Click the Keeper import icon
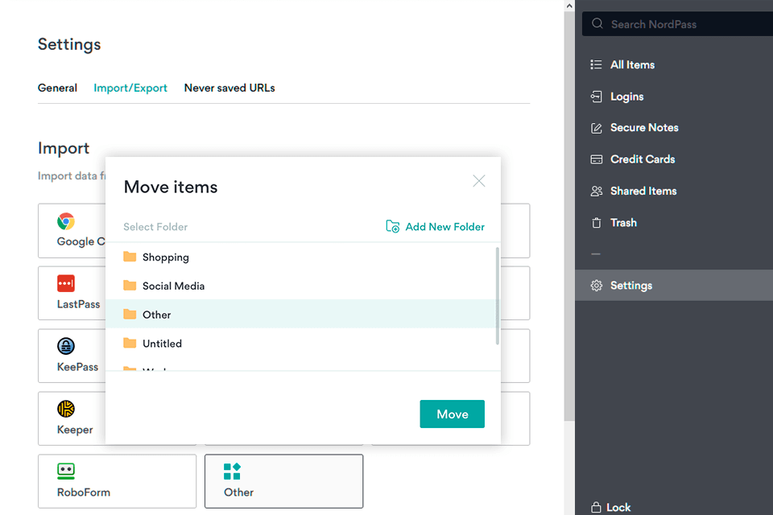This screenshot has height=515, width=773. click(66, 409)
